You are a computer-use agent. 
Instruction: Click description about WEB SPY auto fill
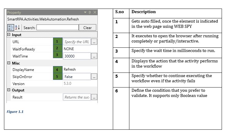pos(175,24)
